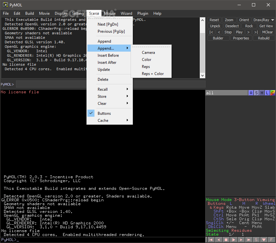Open the Draw/Ray dropdown

[264, 20]
